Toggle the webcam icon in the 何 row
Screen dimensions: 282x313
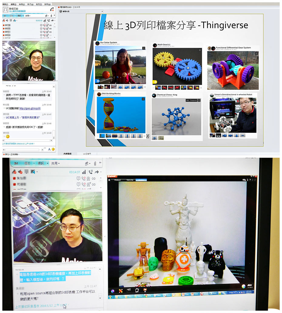89,184
